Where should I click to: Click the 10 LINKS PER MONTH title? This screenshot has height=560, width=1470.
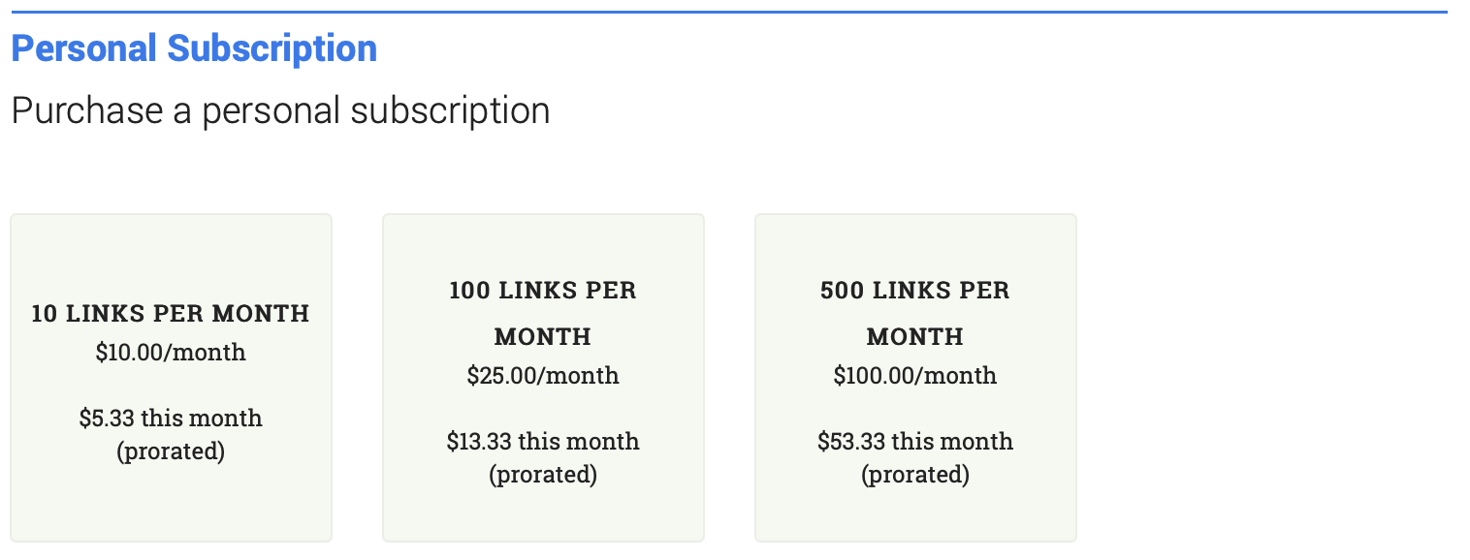click(171, 313)
